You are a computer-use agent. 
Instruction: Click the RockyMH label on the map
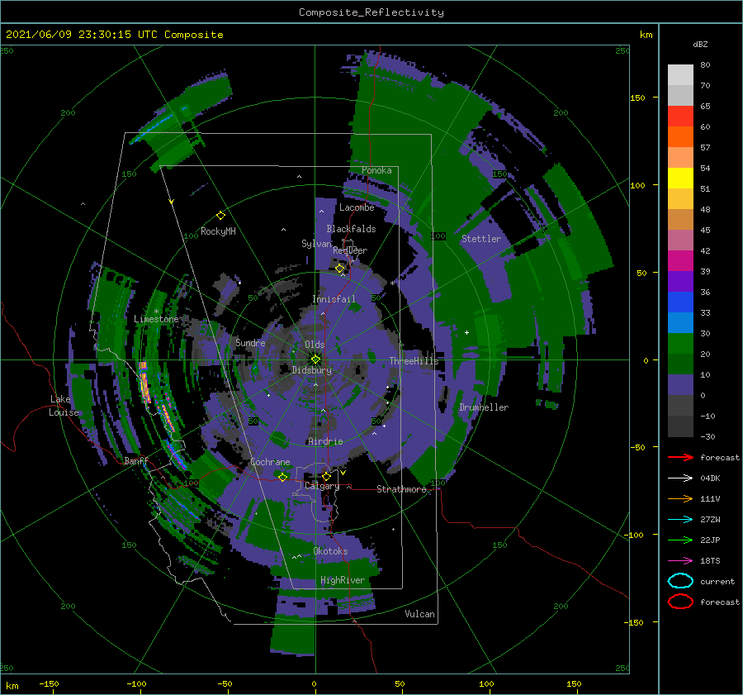click(x=218, y=231)
